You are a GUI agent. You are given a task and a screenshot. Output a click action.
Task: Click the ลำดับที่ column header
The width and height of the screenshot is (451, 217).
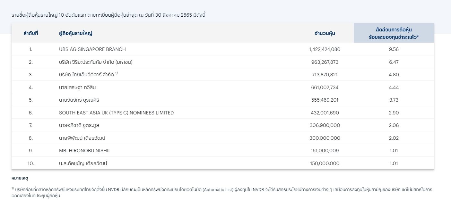(x=31, y=33)
